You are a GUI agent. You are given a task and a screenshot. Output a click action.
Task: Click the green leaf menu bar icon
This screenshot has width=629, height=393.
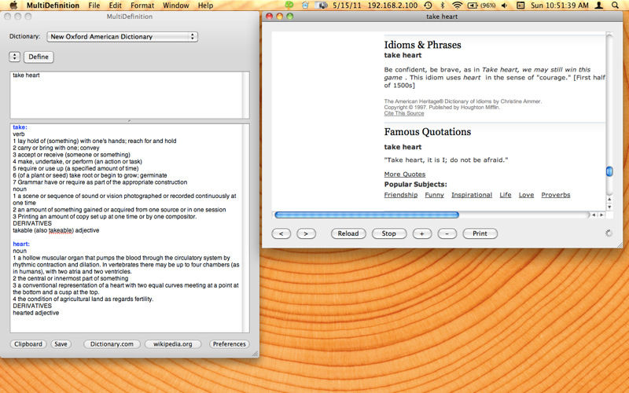point(289,6)
